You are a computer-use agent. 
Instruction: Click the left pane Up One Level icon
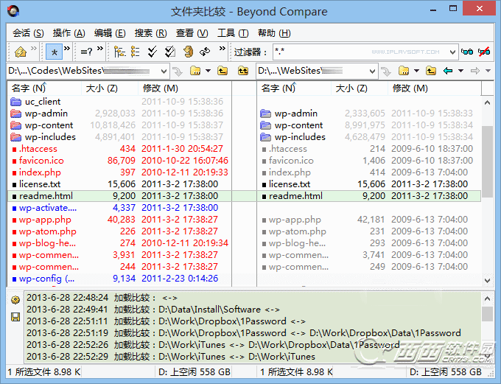(223, 71)
